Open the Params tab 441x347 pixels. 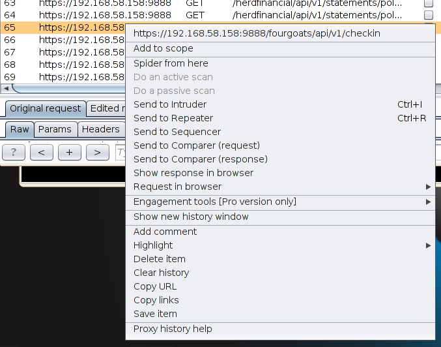(55, 129)
